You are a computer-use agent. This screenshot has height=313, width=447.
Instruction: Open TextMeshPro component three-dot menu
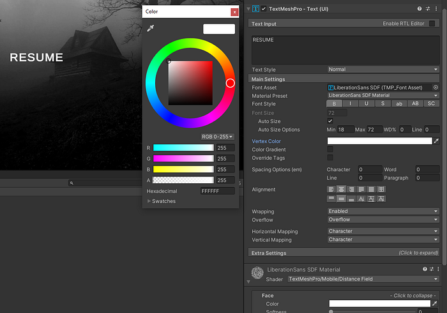436,9
